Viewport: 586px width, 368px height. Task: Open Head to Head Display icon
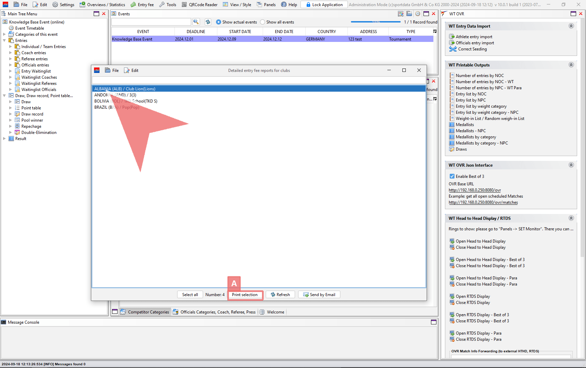[x=452, y=241]
